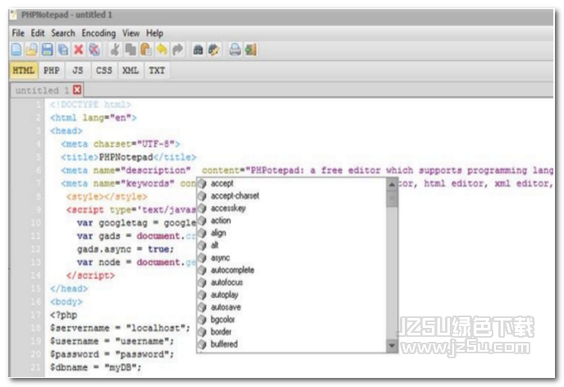Screen dimensions: 564x387
Task: Click the closing </script> tag line
Action: point(90,275)
